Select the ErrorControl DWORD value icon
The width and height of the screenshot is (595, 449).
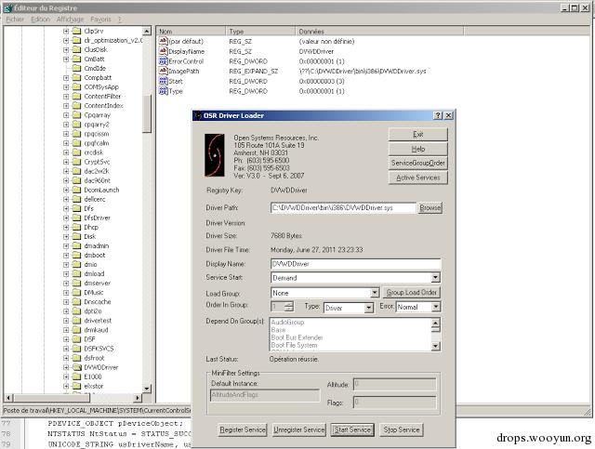point(164,61)
